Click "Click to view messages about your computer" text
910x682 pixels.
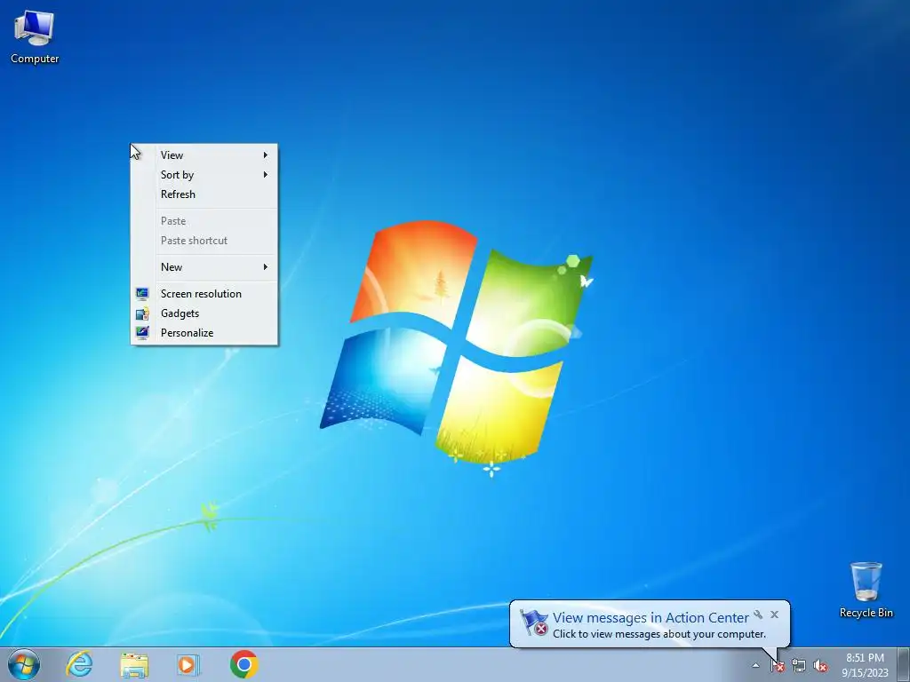[659, 634]
